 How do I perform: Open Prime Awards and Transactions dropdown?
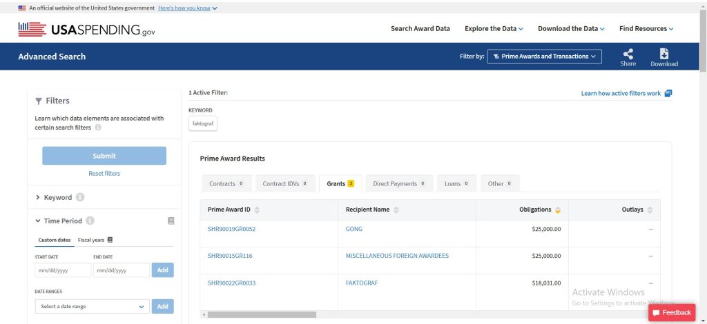pos(544,57)
